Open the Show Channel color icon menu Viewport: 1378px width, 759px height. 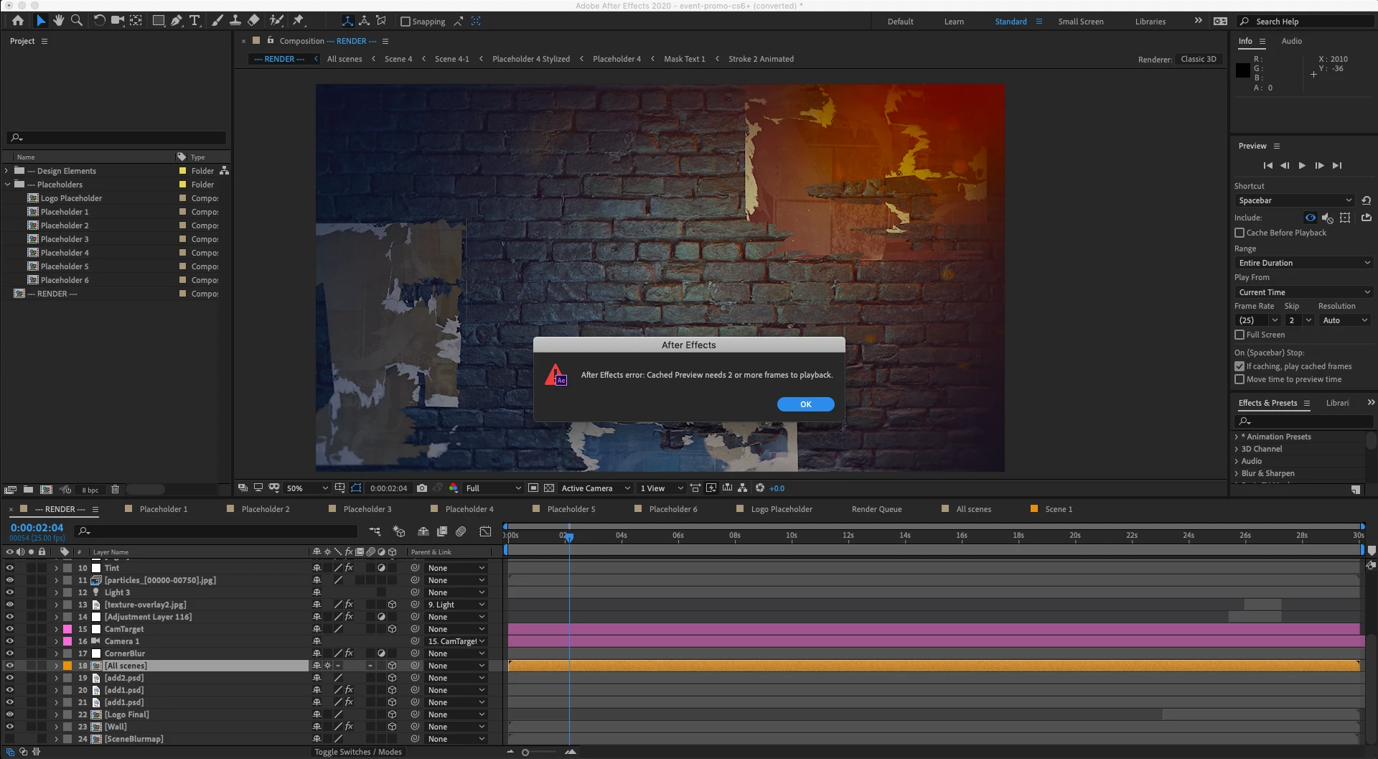[454, 488]
